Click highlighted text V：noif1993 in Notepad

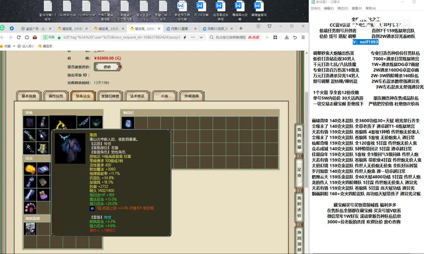tap(365, 42)
